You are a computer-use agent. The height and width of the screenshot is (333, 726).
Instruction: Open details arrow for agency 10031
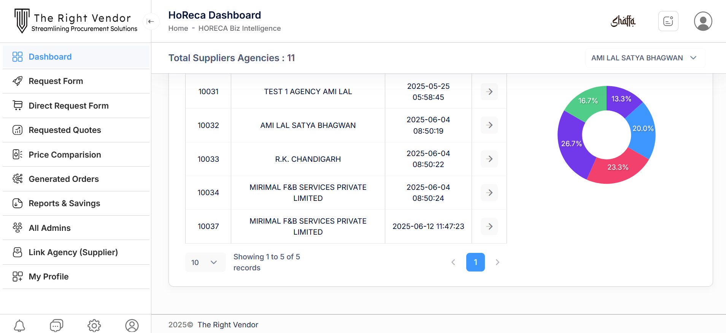(x=489, y=92)
